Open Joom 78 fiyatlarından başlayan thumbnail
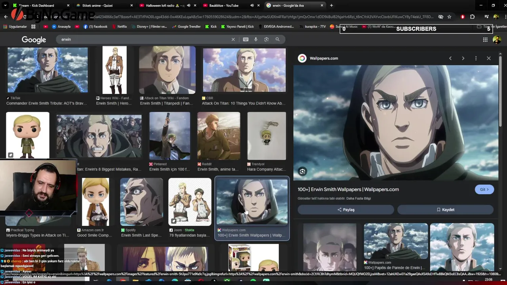 (190, 202)
